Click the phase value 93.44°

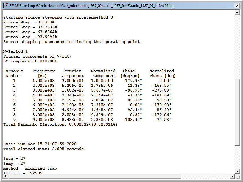(x=135, y=110)
